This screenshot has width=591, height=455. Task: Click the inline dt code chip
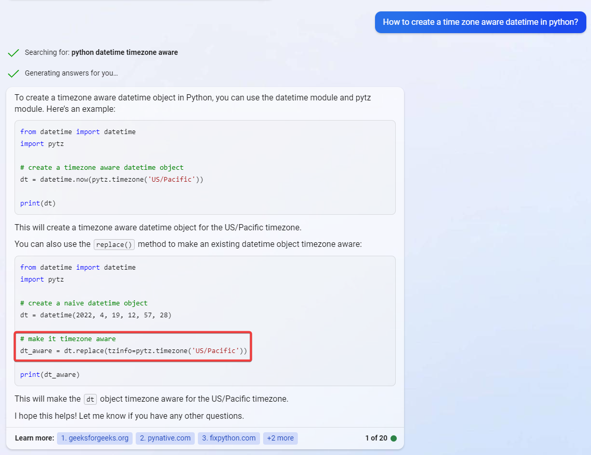click(x=91, y=399)
